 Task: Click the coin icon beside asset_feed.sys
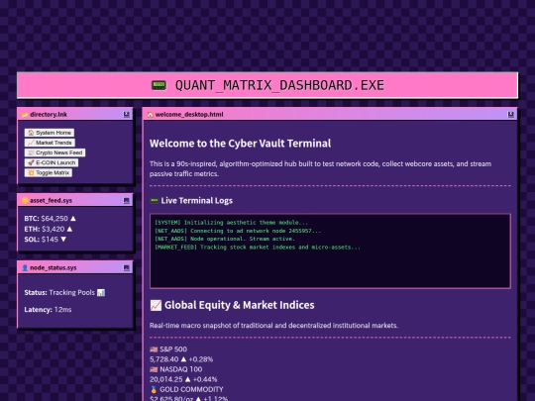pos(25,200)
